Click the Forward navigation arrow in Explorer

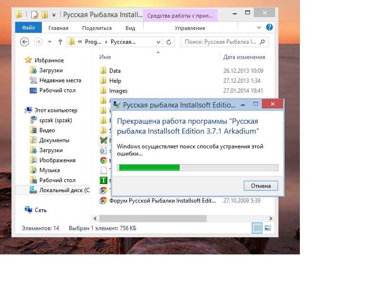pos(38,42)
